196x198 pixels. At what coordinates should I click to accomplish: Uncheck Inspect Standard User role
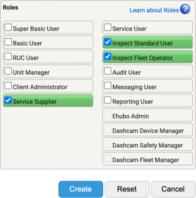(x=107, y=42)
